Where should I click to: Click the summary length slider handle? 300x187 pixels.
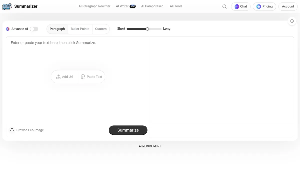(x=147, y=29)
